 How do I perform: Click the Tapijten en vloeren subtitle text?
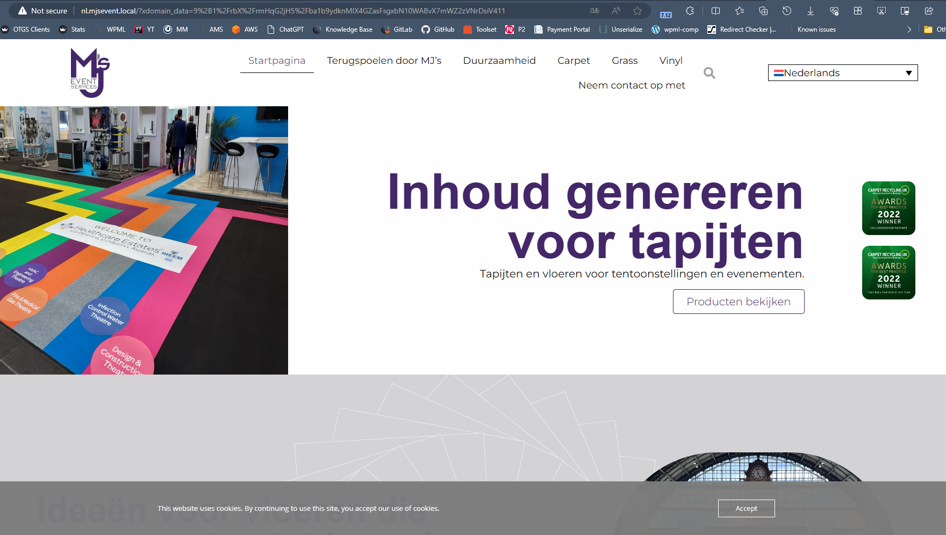coord(642,274)
